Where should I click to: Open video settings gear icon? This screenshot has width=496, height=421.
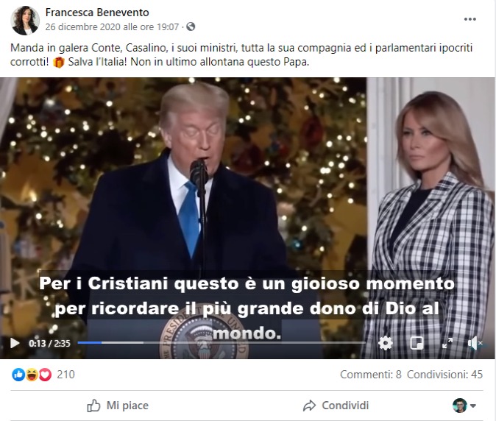(386, 343)
